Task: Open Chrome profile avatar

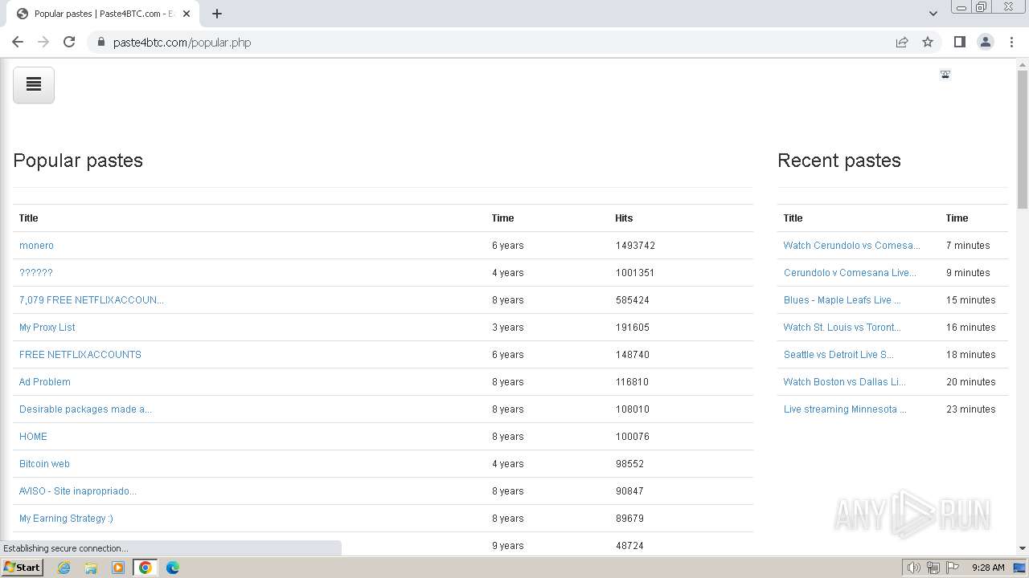Action: click(986, 42)
